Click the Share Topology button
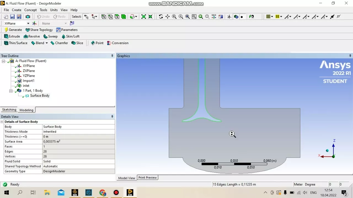 click(x=39, y=30)
